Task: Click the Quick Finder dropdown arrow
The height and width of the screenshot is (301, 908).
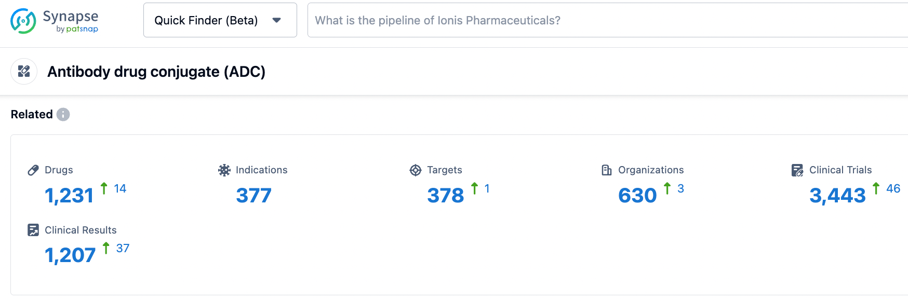Action: coord(276,20)
